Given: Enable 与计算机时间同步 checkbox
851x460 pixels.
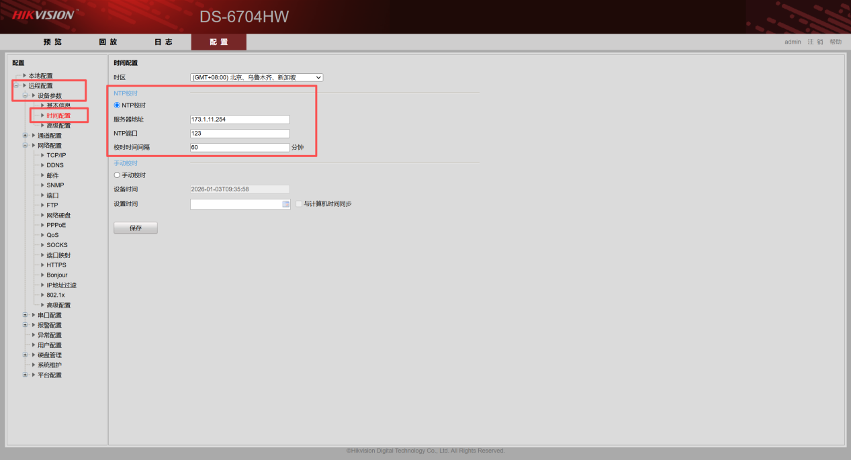Looking at the screenshot, I should 299,203.
